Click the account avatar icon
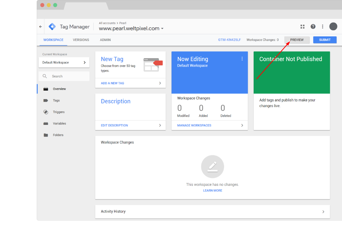The image size is (342, 229). (333, 26)
